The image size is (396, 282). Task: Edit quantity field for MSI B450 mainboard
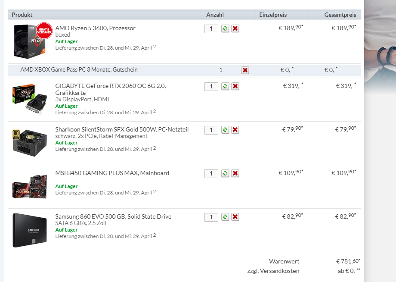point(211,173)
